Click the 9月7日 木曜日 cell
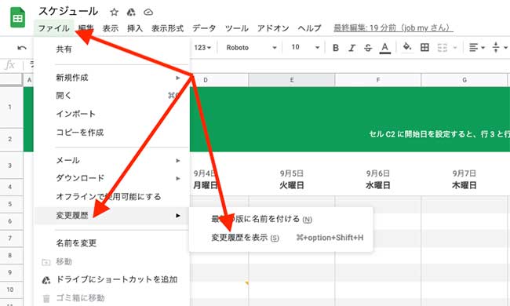Viewport: 510px width, 306px height. pos(464,180)
